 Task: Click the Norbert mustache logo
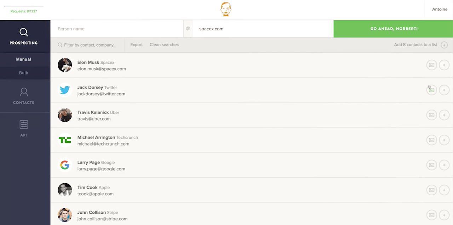(x=226, y=9)
